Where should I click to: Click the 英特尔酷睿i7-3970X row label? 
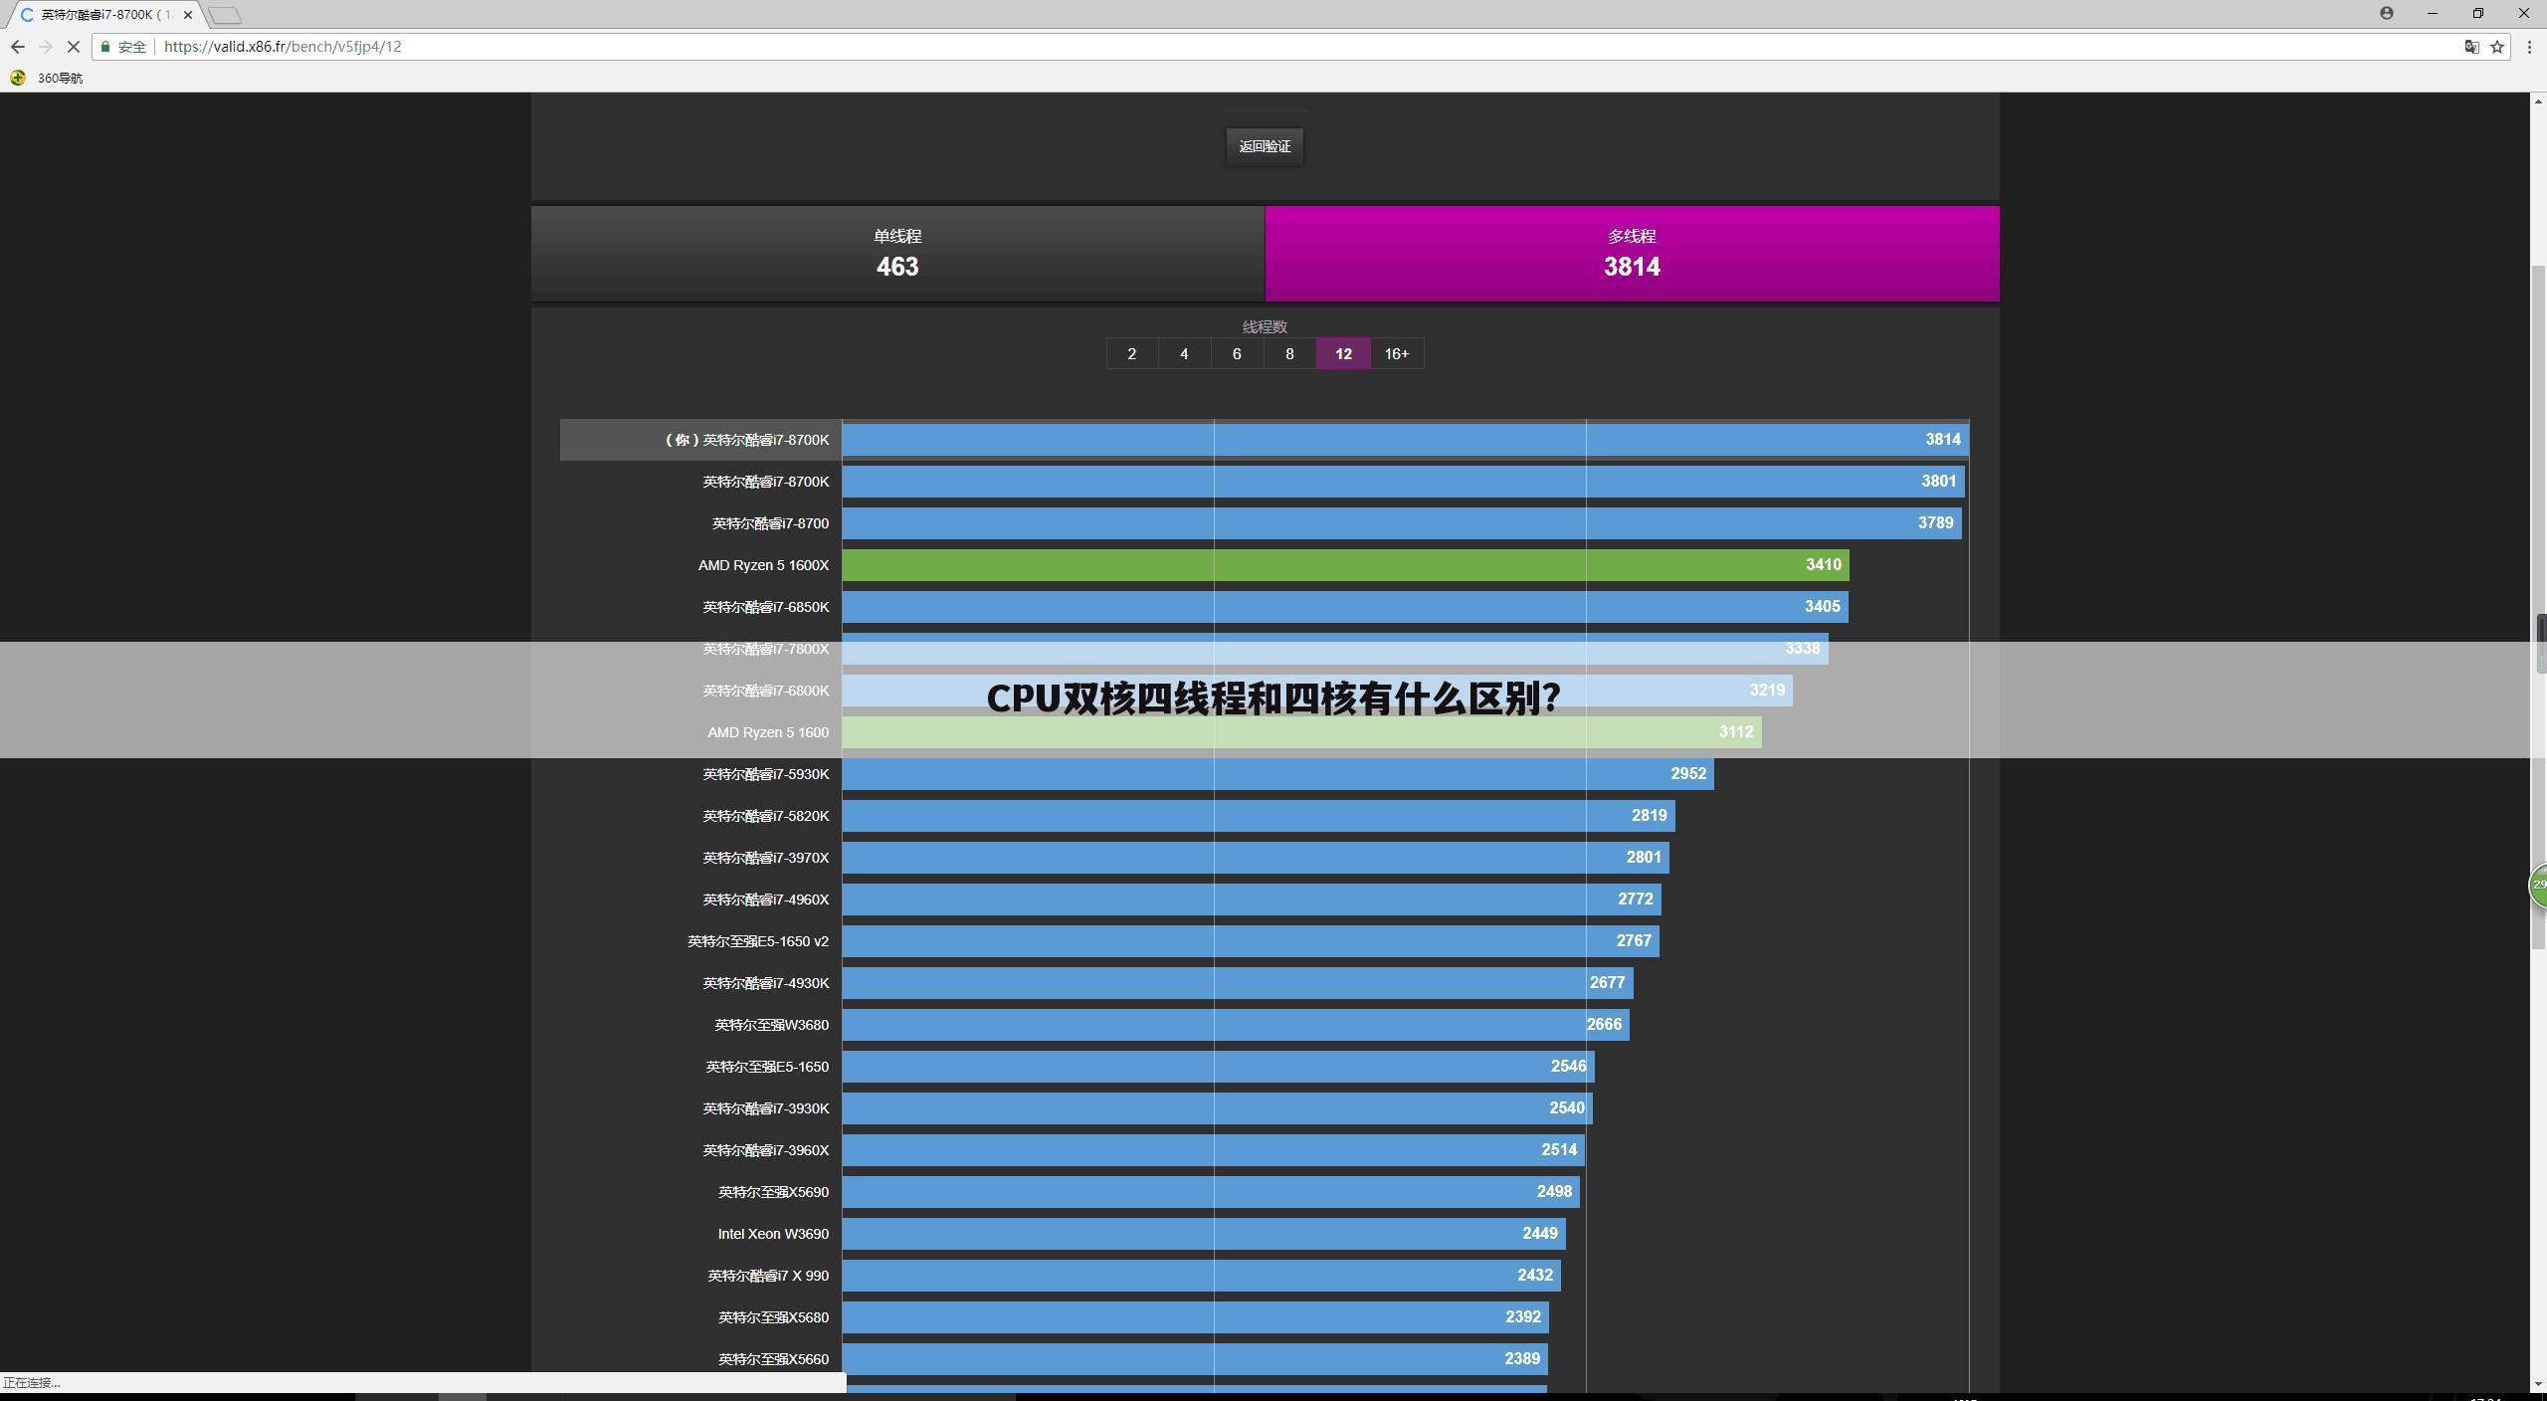[x=765, y=858]
